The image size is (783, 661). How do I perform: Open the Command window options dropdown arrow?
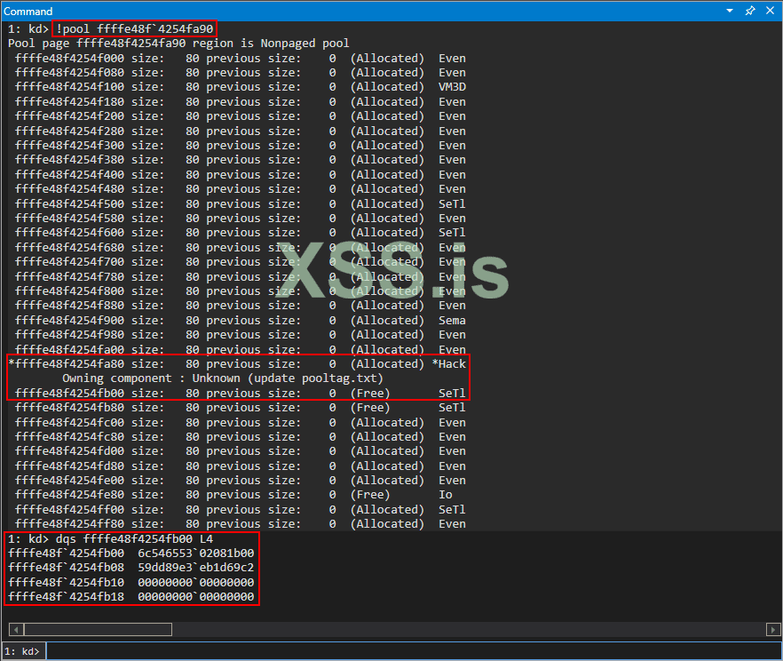point(730,11)
